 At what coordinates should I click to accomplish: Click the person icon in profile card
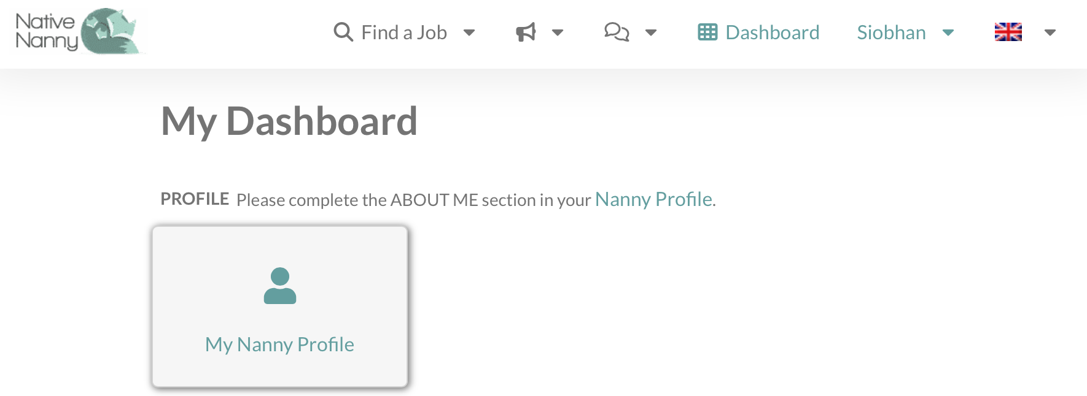pos(280,286)
